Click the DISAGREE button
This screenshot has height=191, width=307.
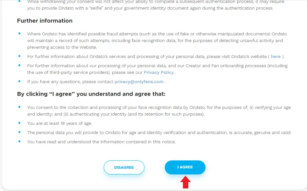point(124,167)
